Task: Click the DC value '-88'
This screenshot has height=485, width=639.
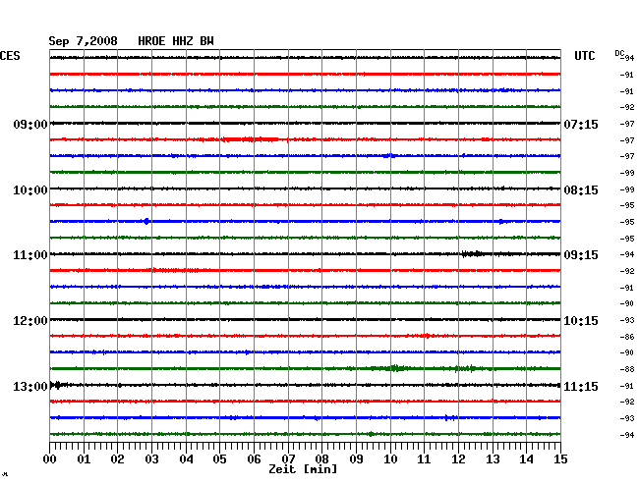Action: click(x=627, y=369)
